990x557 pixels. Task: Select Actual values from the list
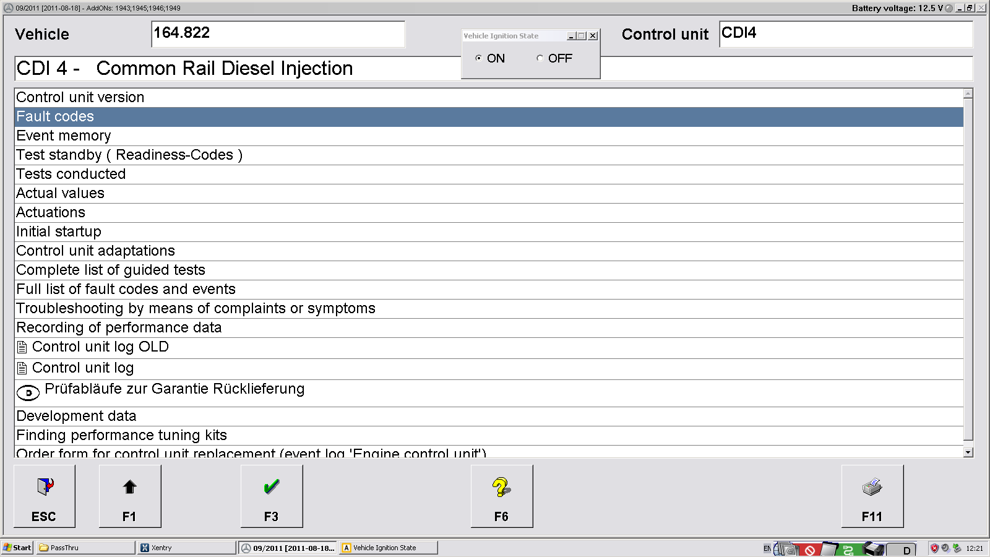tap(60, 194)
